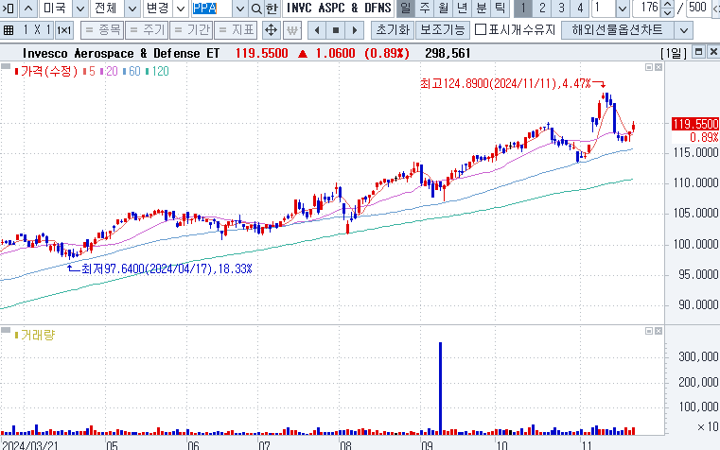Viewport: 720px width, 450px height.
Task: Click the 20-day moving average legend
Action: (x=110, y=72)
